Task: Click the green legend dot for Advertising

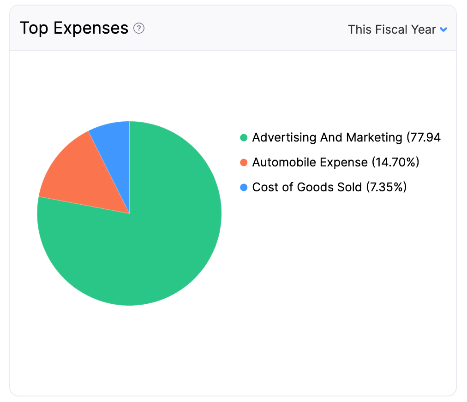Action: pyautogui.click(x=244, y=137)
